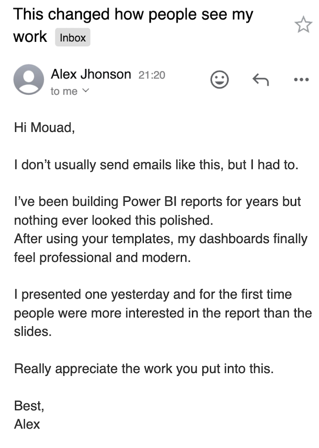319x448 pixels.
Task: Click the line 'I don't usually send emails like this'
Action: point(156,165)
